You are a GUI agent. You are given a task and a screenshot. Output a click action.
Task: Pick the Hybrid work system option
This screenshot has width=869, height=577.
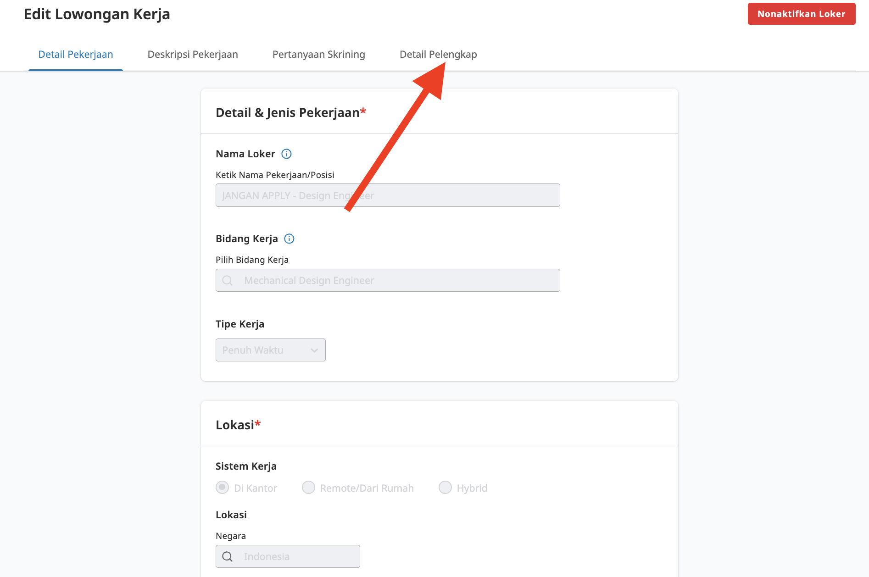click(445, 488)
